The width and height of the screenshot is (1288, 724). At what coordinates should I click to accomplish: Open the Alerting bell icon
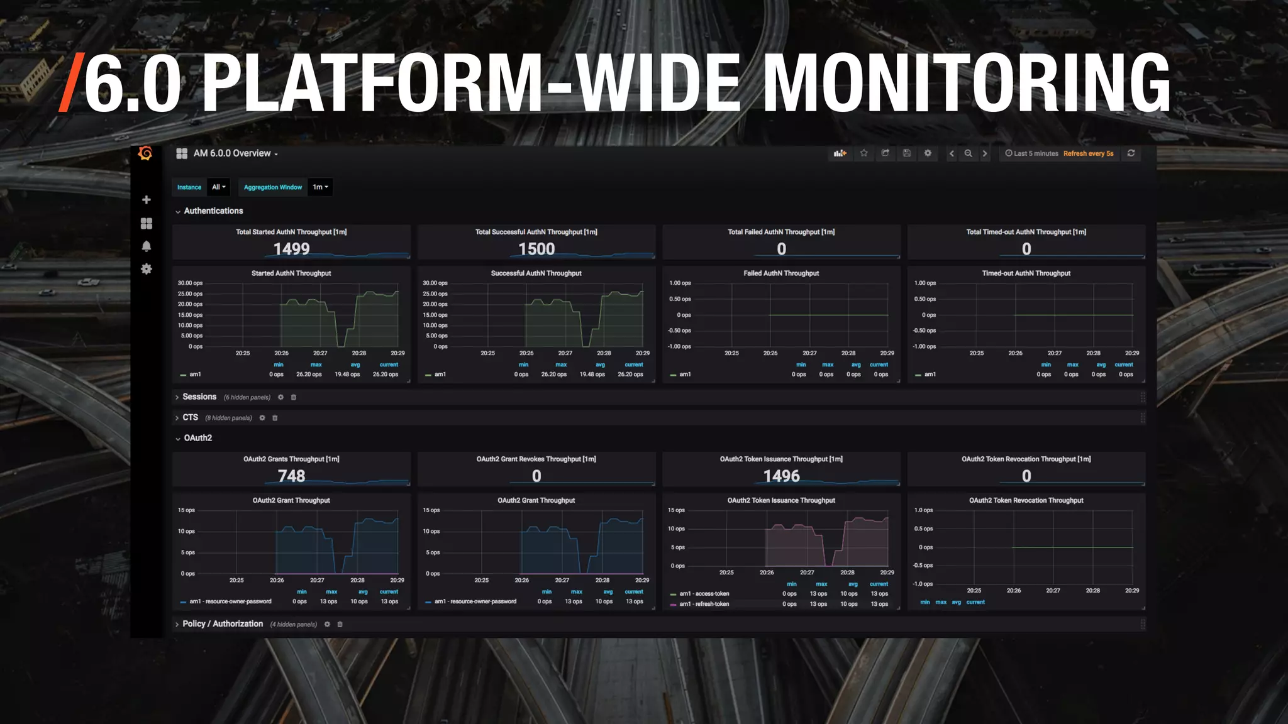[x=146, y=246]
